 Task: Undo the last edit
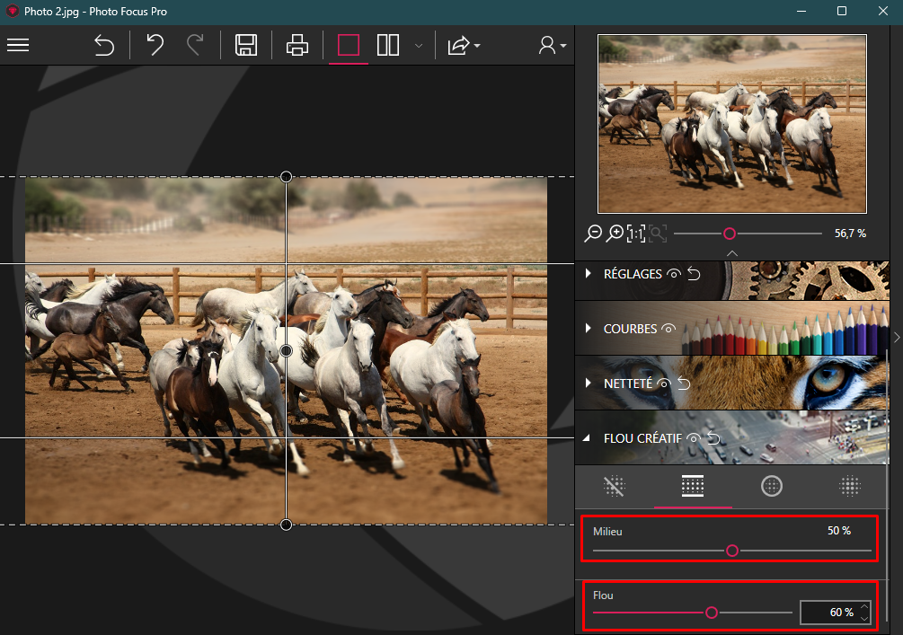(155, 45)
